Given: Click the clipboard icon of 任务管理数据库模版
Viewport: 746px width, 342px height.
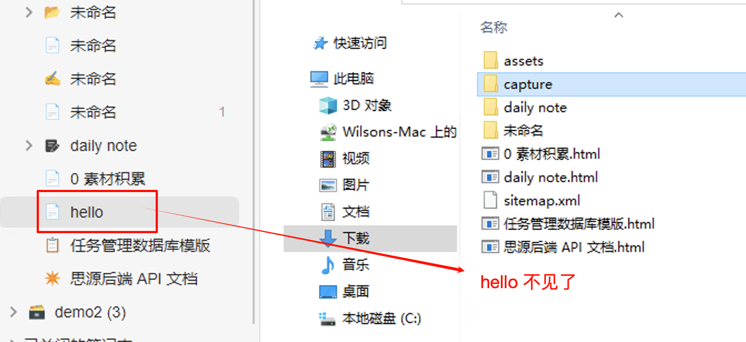Looking at the screenshot, I should [52, 245].
